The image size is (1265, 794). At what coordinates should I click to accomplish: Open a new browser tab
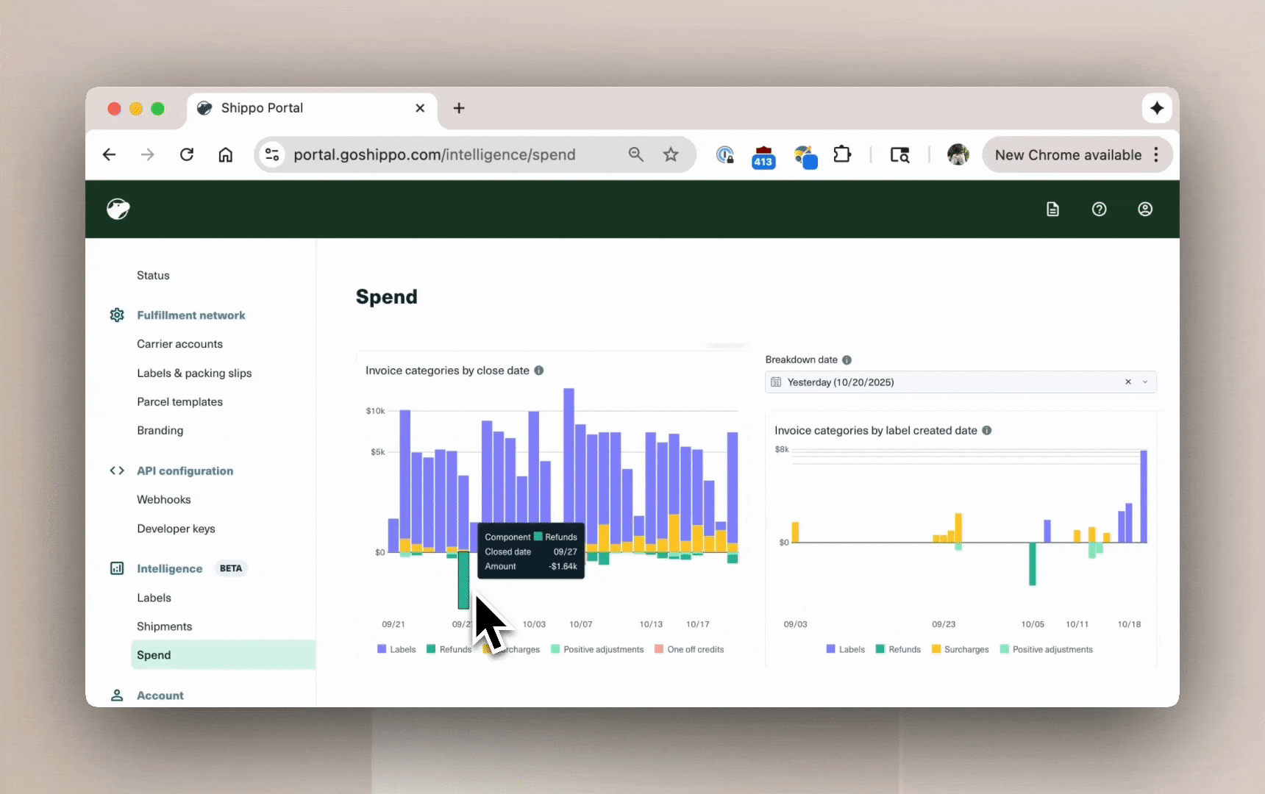(459, 108)
